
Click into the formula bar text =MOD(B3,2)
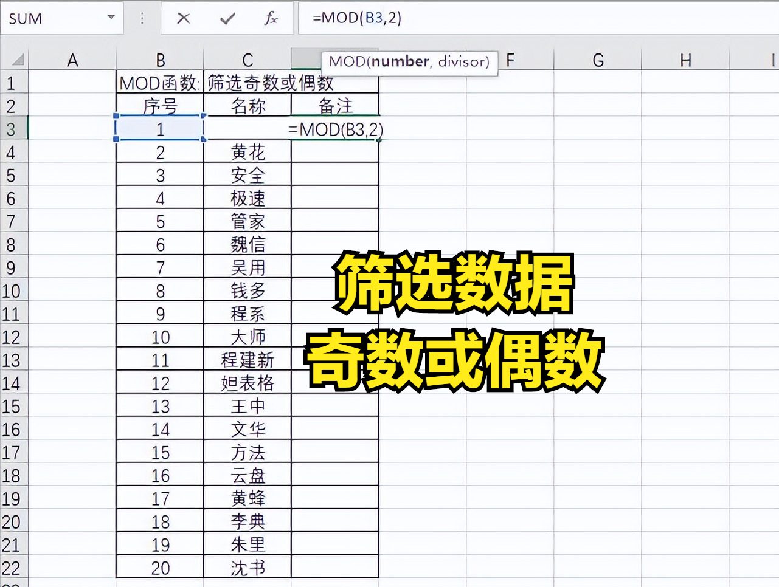coord(357,18)
